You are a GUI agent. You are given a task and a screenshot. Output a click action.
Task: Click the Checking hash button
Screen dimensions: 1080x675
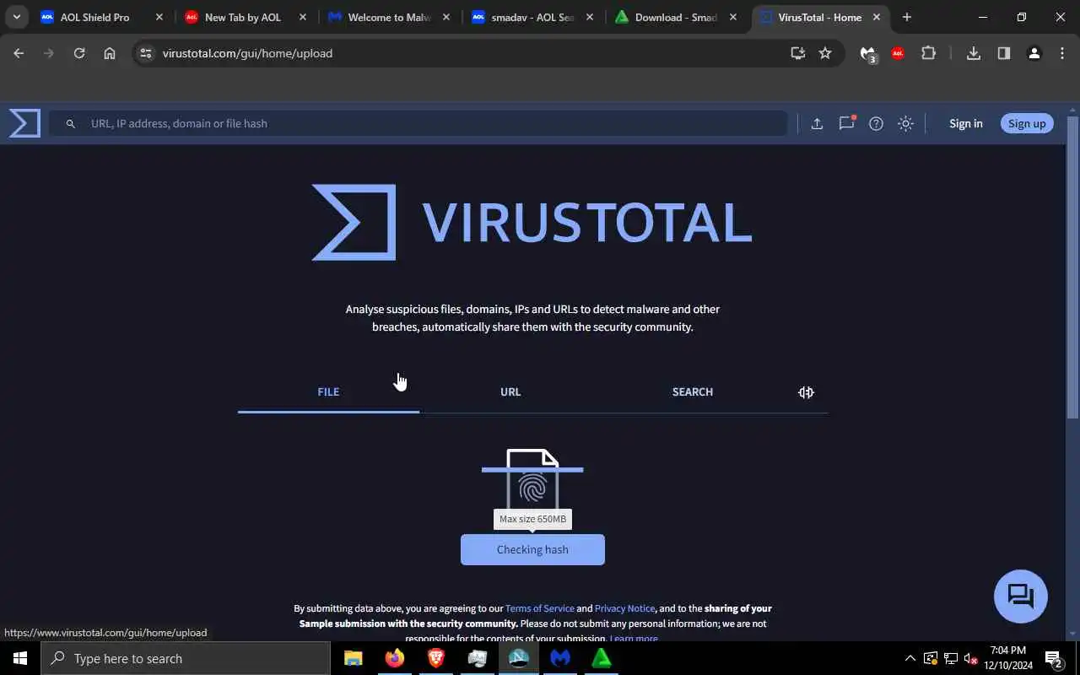pyautogui.click(x=532, y=549)
